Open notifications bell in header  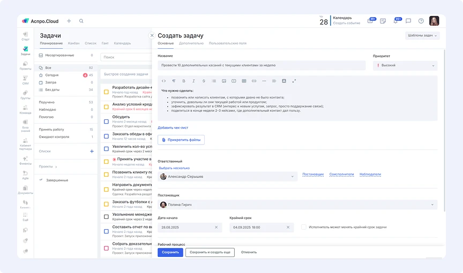[395, 21]
